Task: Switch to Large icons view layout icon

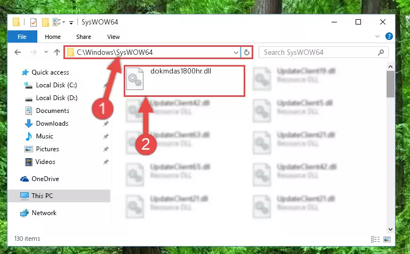Action: pos(387,239)
